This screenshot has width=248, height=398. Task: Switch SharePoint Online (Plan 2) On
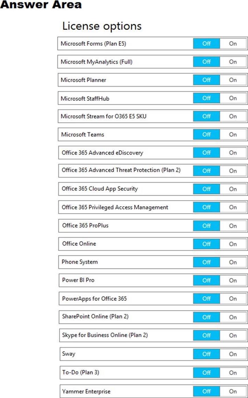tap(233, 317)
